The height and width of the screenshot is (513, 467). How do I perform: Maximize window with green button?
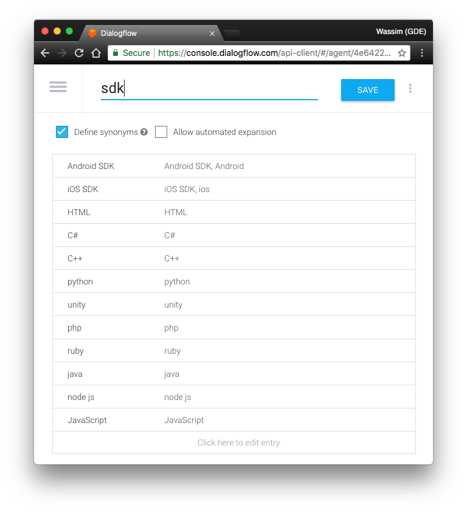(x=69, y=32)
